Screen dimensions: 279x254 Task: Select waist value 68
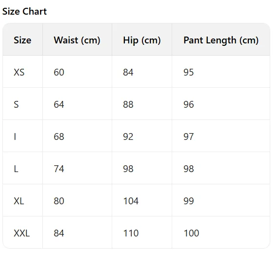point(59,137)
